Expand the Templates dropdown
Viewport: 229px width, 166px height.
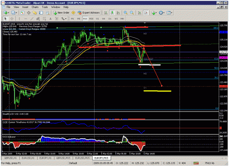click(x=171, y=13)
